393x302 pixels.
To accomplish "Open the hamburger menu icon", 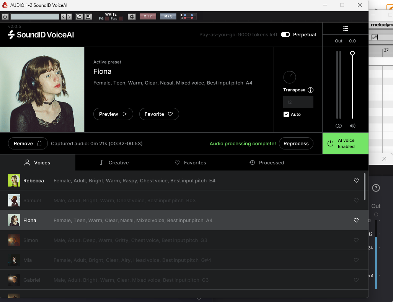I will pyautogui.click(x=346, y=29).
